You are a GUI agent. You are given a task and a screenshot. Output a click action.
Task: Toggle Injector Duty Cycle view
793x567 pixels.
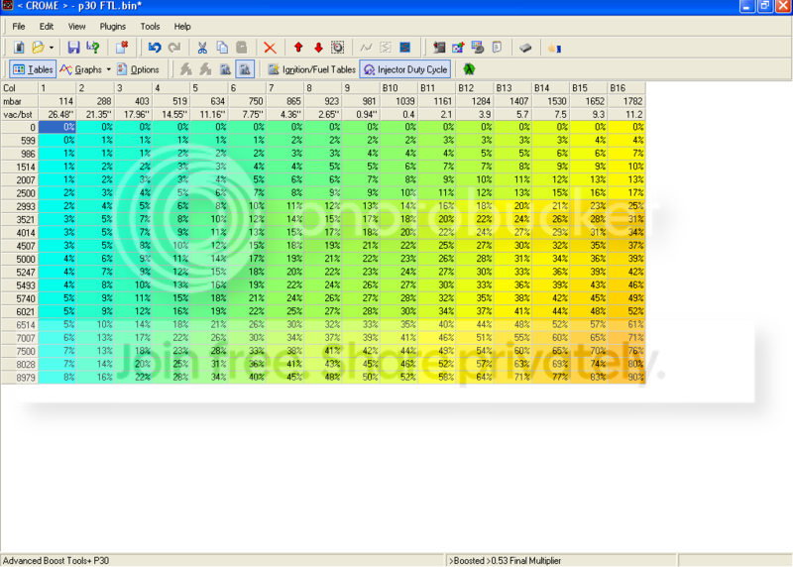tap(404, 69)
